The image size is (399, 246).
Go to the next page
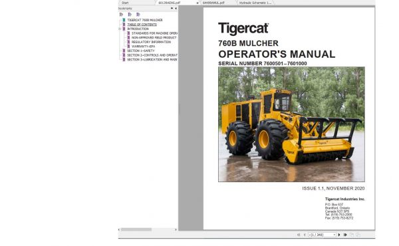pyautogui.click(x=339, y=235)
